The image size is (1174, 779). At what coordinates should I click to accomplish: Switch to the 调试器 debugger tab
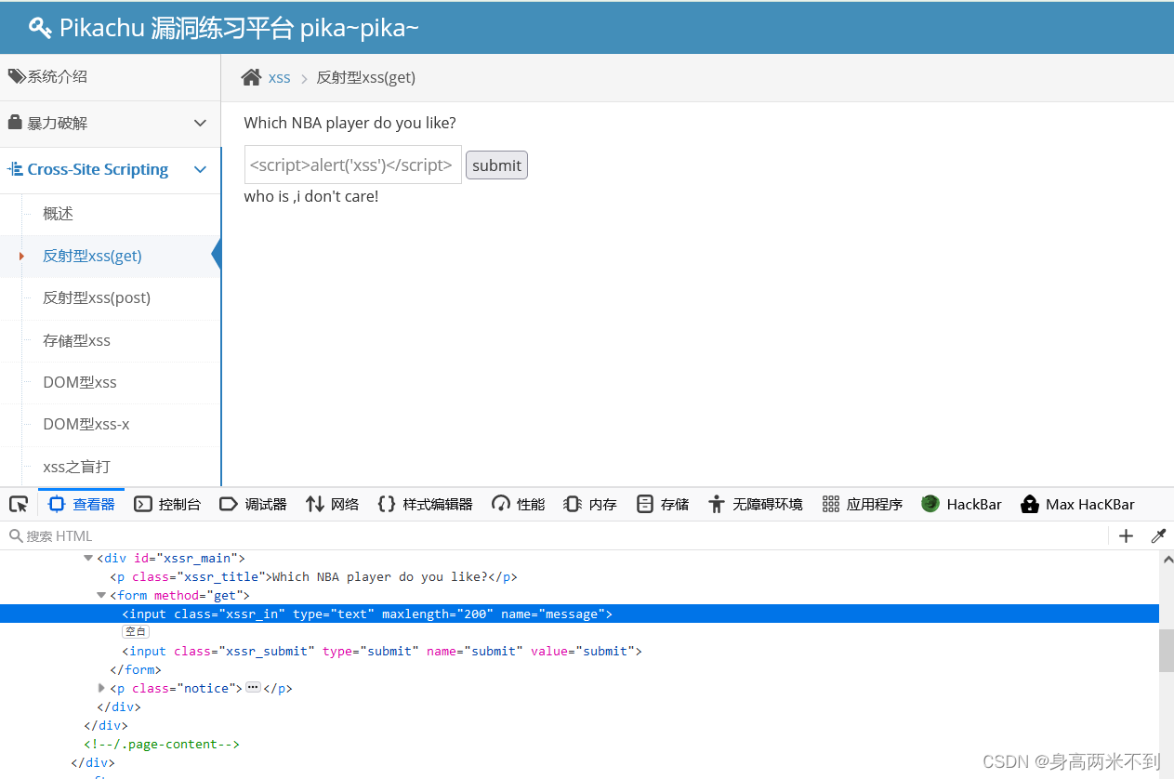click(x=253, y=504)
